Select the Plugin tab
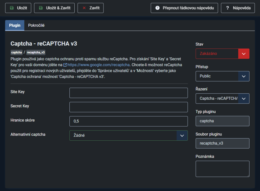Image resolution: width=260 pixels, height=191 pixels. (15, 25)
